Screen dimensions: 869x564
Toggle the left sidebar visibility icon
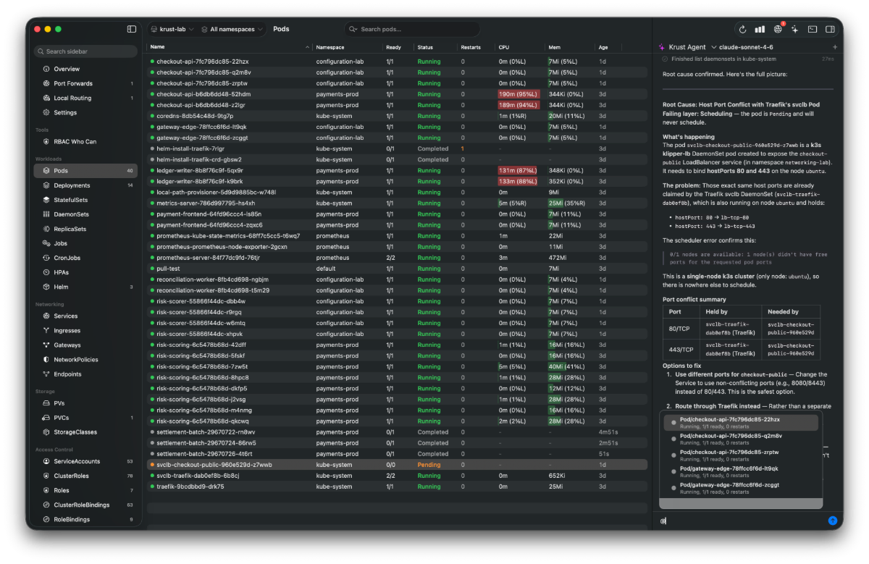click(132, 29)
